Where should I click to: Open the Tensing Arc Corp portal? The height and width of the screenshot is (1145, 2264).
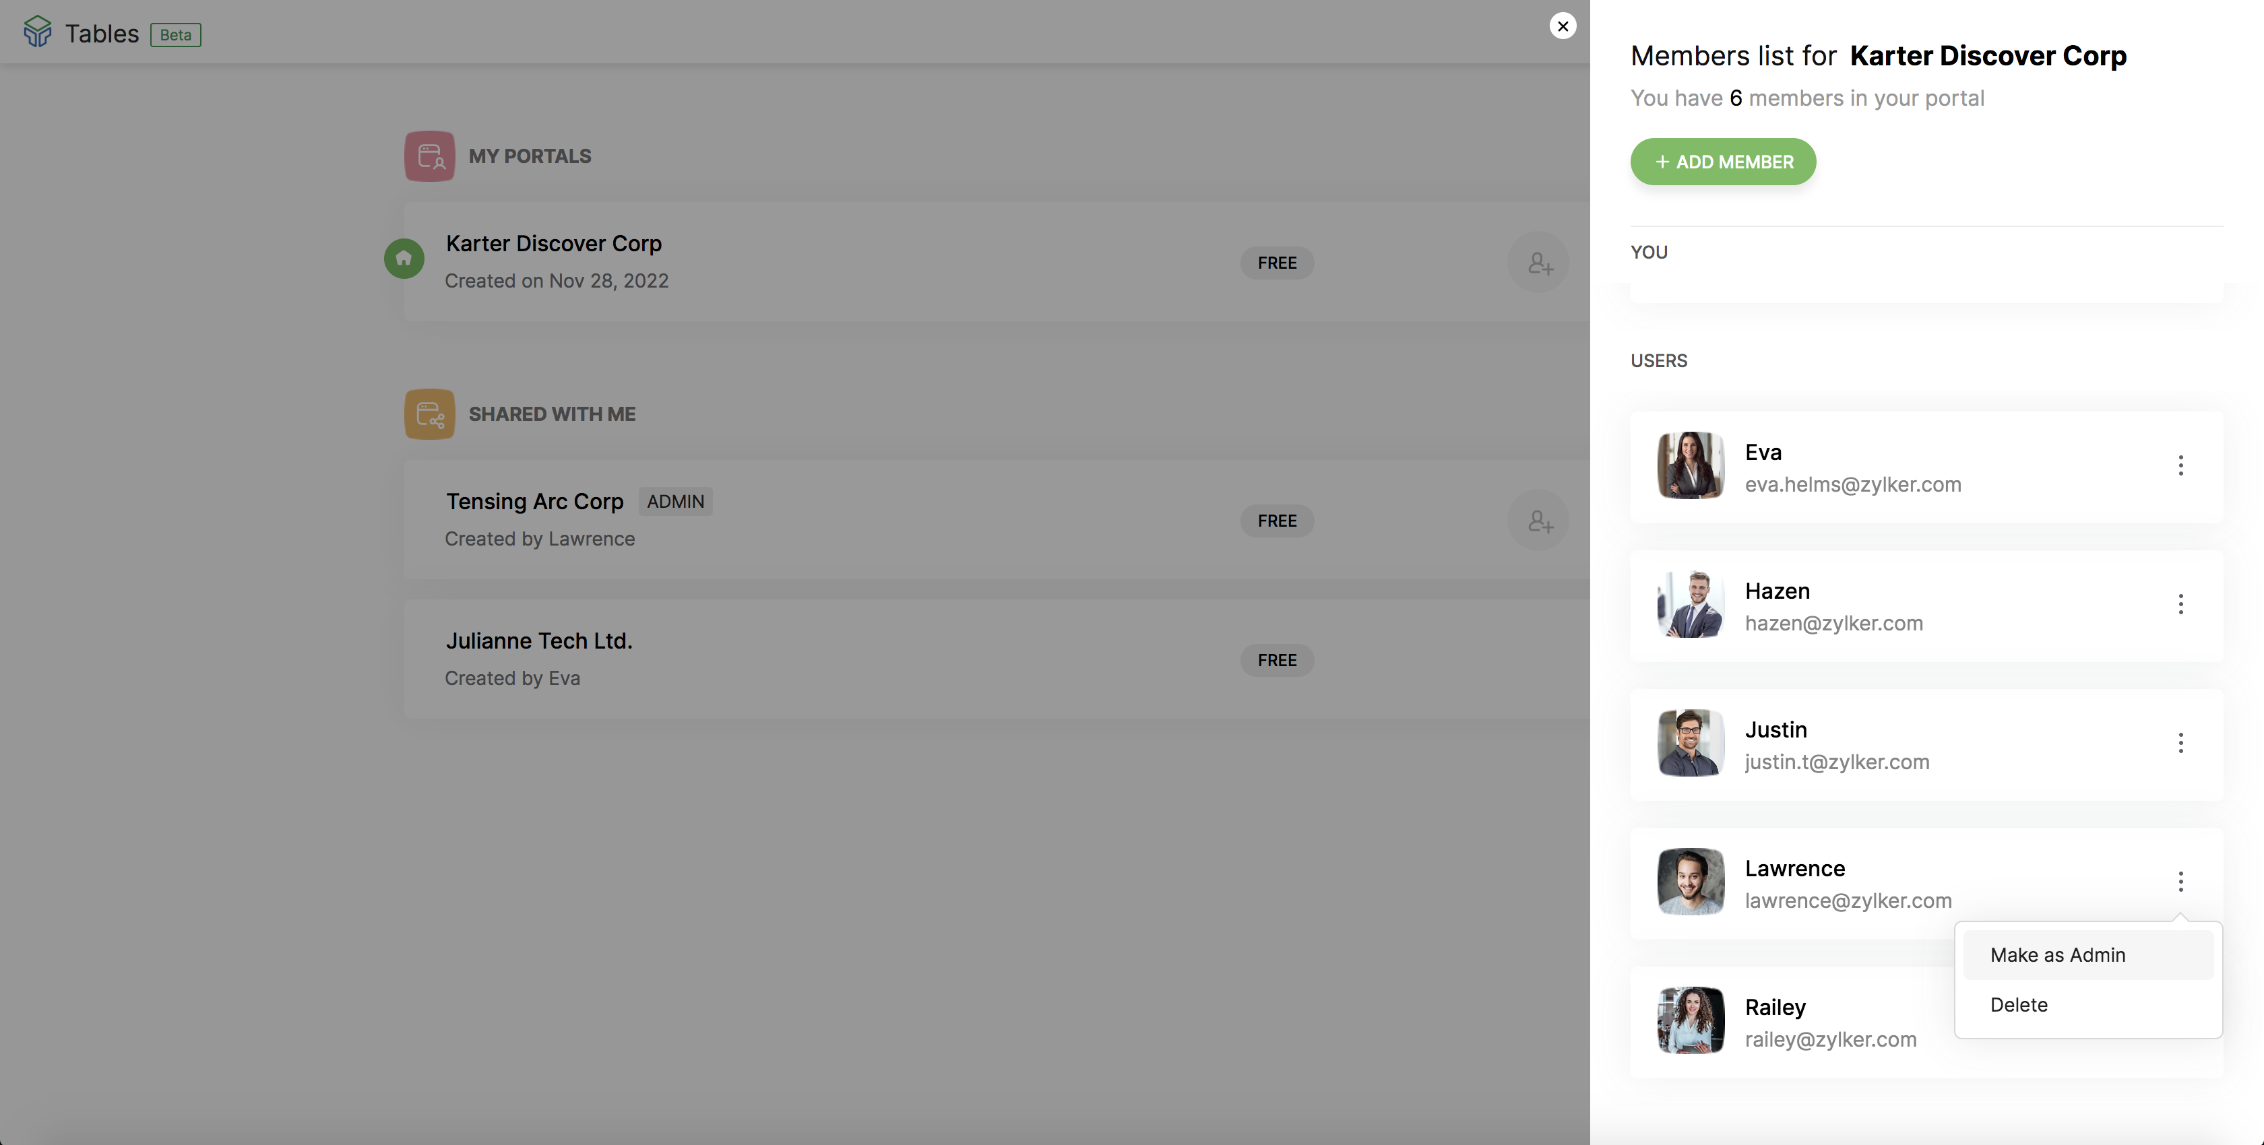pyautogui.click(x=534, y=502)
